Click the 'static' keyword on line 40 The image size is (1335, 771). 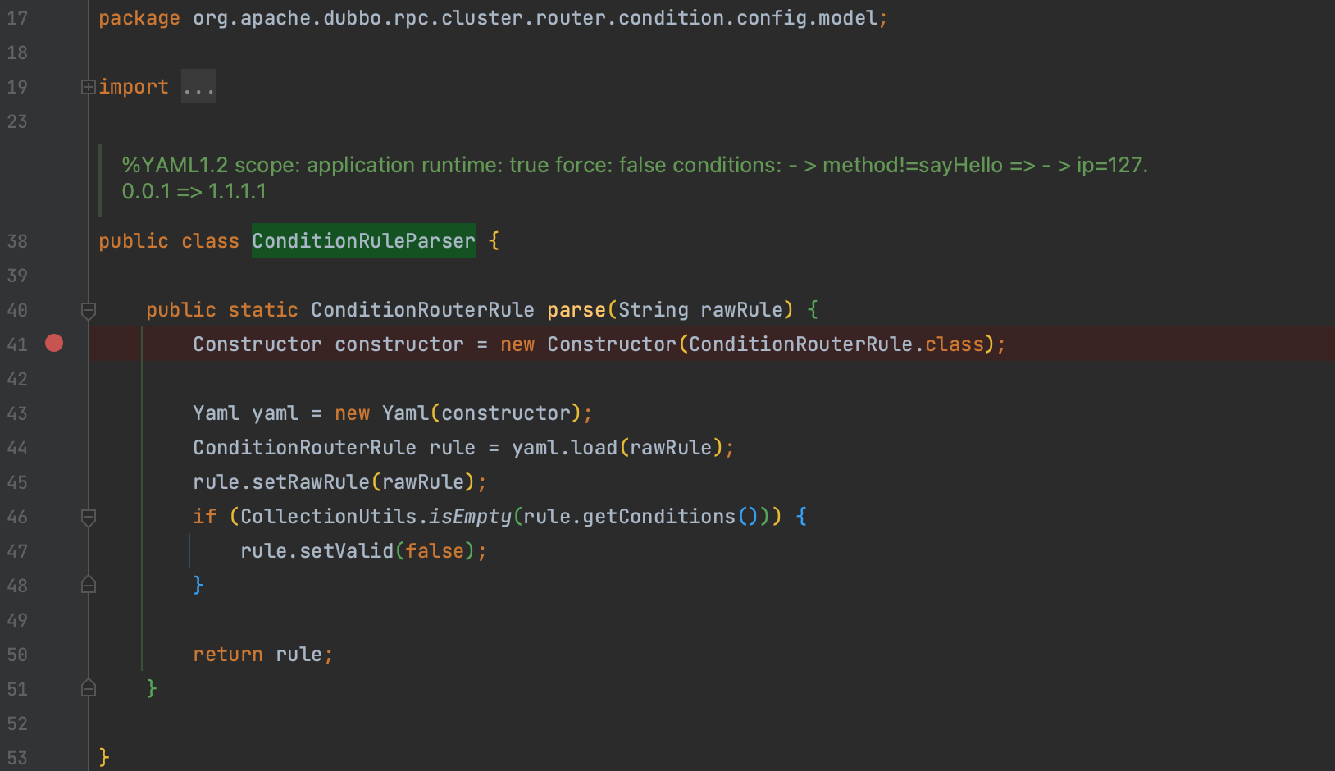pos(263,310)
